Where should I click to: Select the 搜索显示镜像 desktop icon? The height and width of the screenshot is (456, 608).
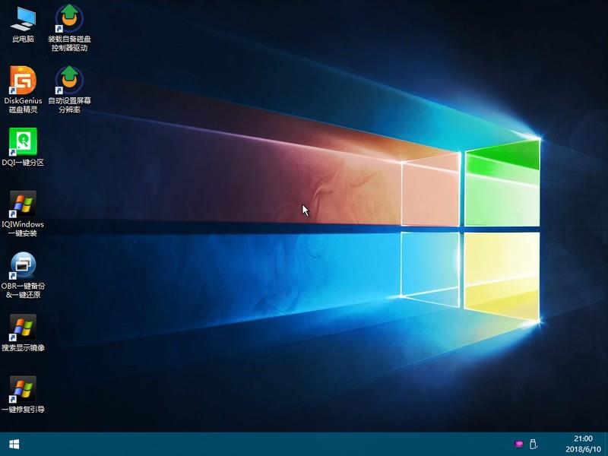(x=23, y=328)
